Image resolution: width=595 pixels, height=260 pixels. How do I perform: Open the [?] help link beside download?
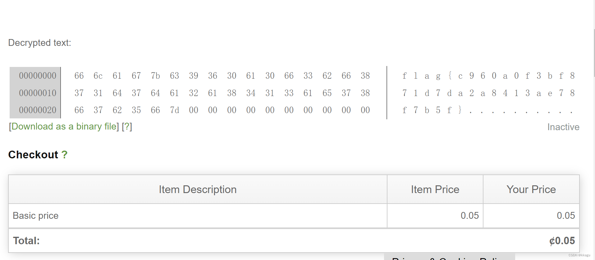(127, 126)
